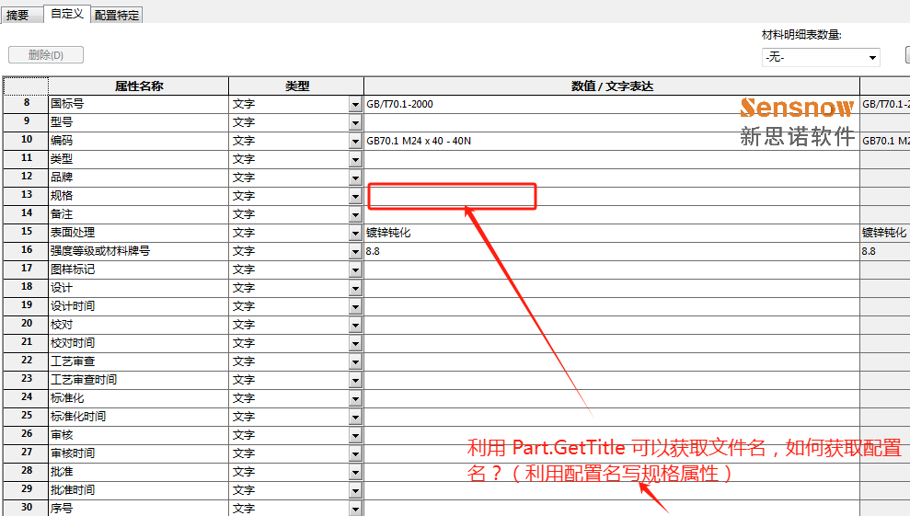Select row header number 13
This screenshot has width=910, height=516.
pos(27,196)
